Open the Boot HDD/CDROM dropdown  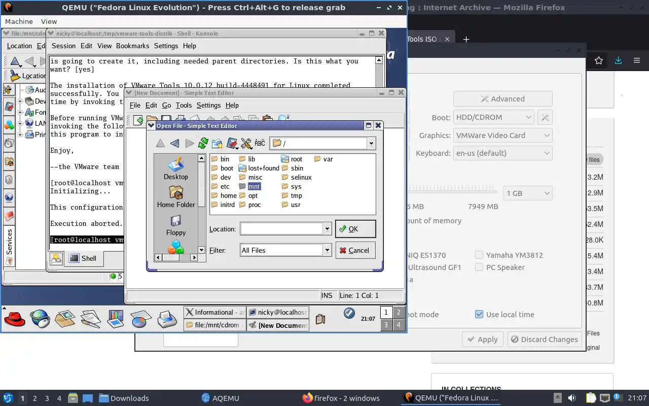click(493, 117)
